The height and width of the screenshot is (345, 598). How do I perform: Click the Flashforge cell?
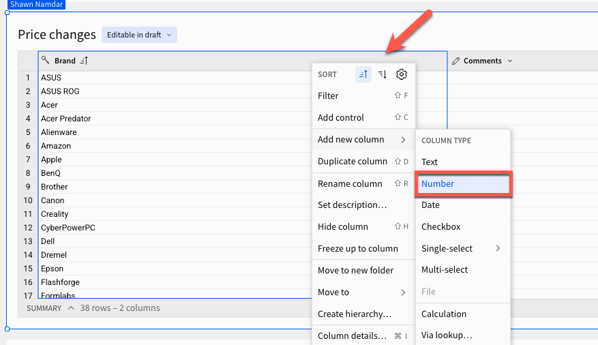(x=60, y=282)
